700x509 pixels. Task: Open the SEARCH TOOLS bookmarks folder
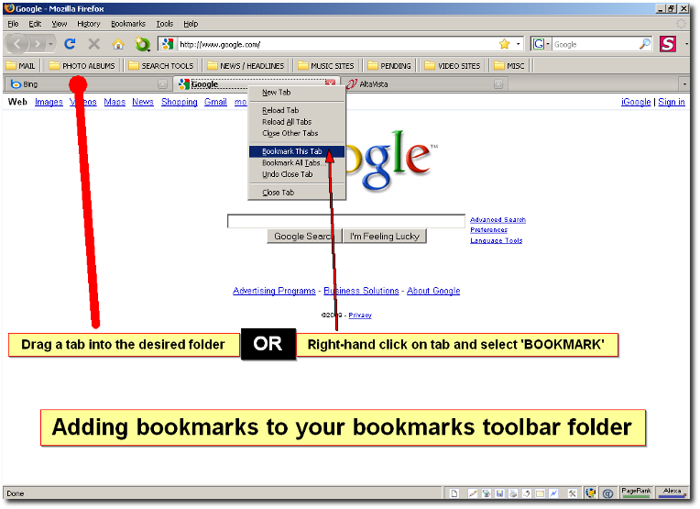pyautogui.click(x=161, y=66)
